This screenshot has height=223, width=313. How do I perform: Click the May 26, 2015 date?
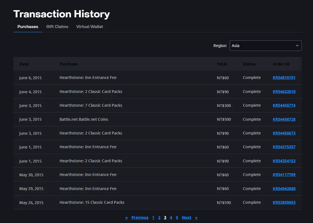point(31,202)
